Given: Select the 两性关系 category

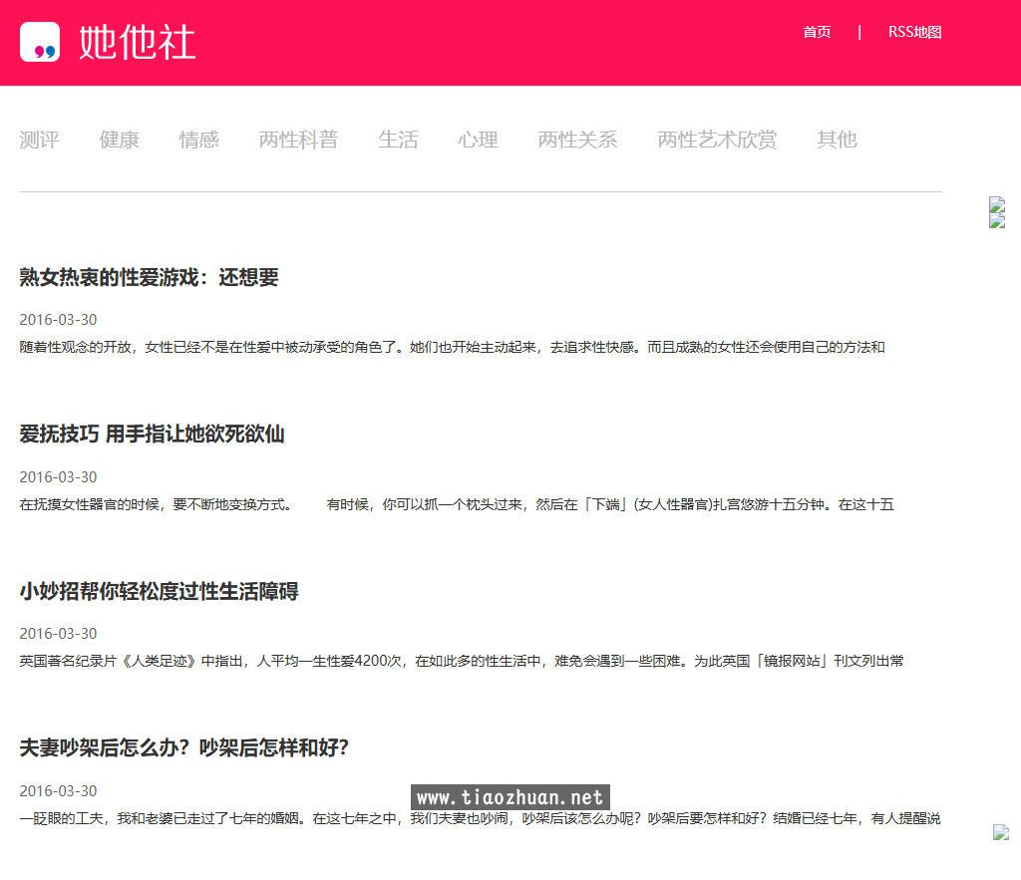Looking at the screenshot, I should 576,141.
